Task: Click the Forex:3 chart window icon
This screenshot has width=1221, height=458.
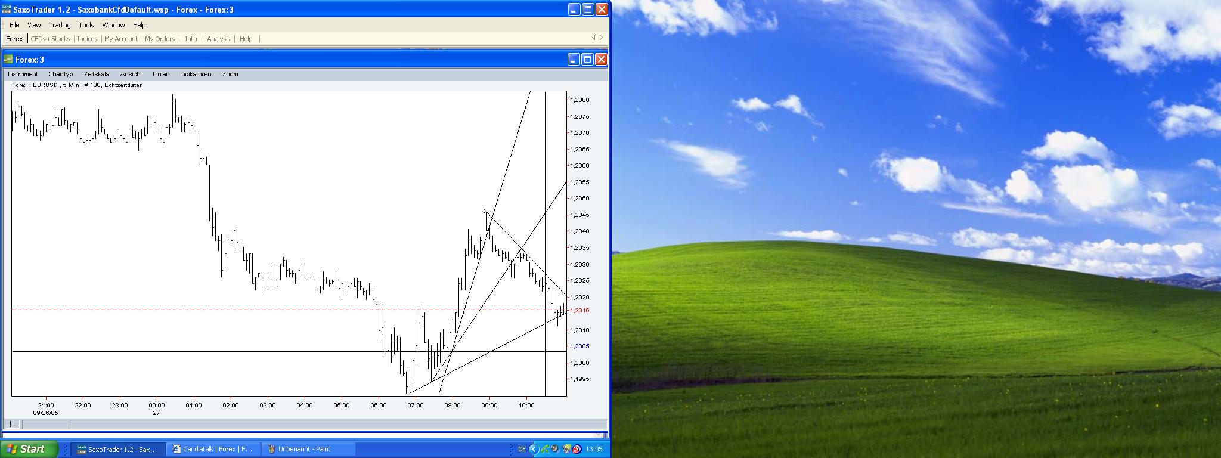Action: pos(8,60)
